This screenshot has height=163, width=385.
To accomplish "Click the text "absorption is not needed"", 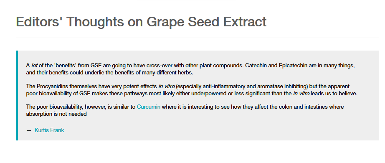I will [56, 114].
